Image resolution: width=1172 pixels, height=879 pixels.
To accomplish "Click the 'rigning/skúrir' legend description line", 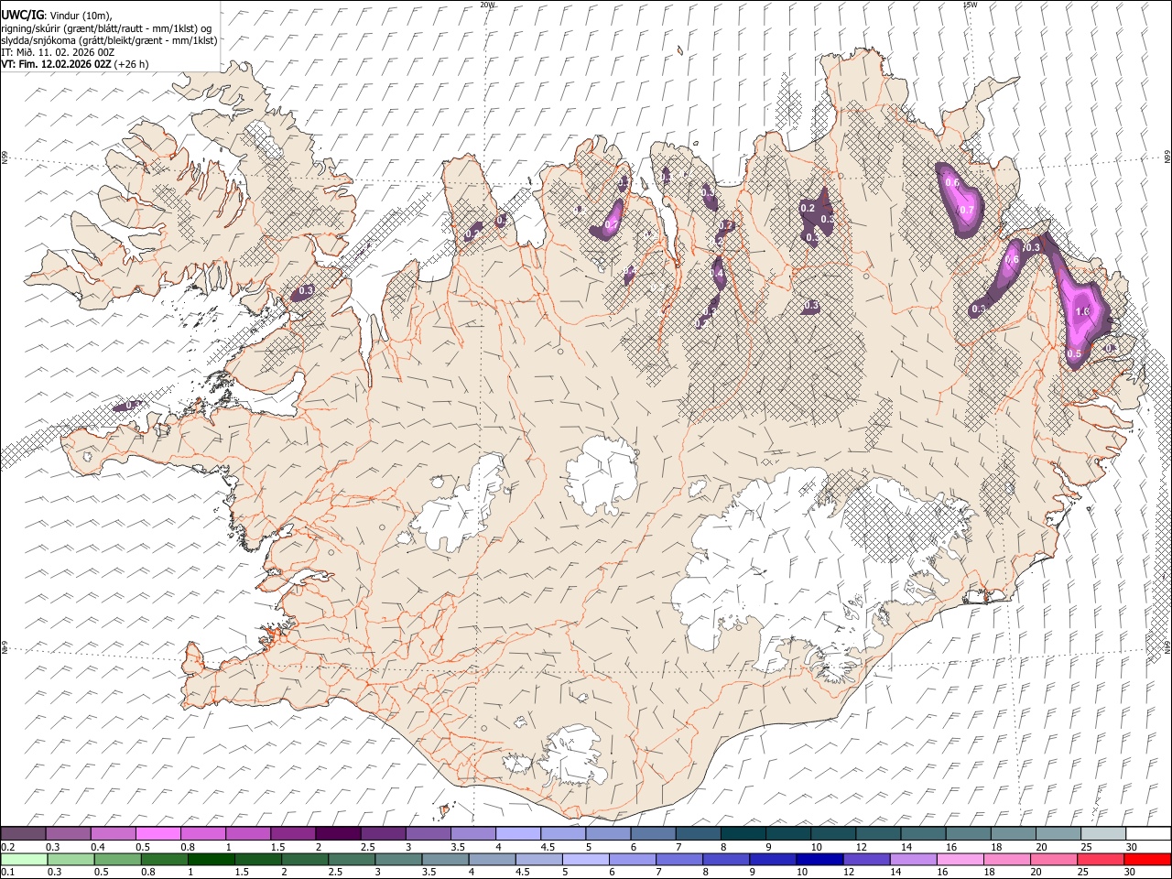I will (x=105, y=28).
